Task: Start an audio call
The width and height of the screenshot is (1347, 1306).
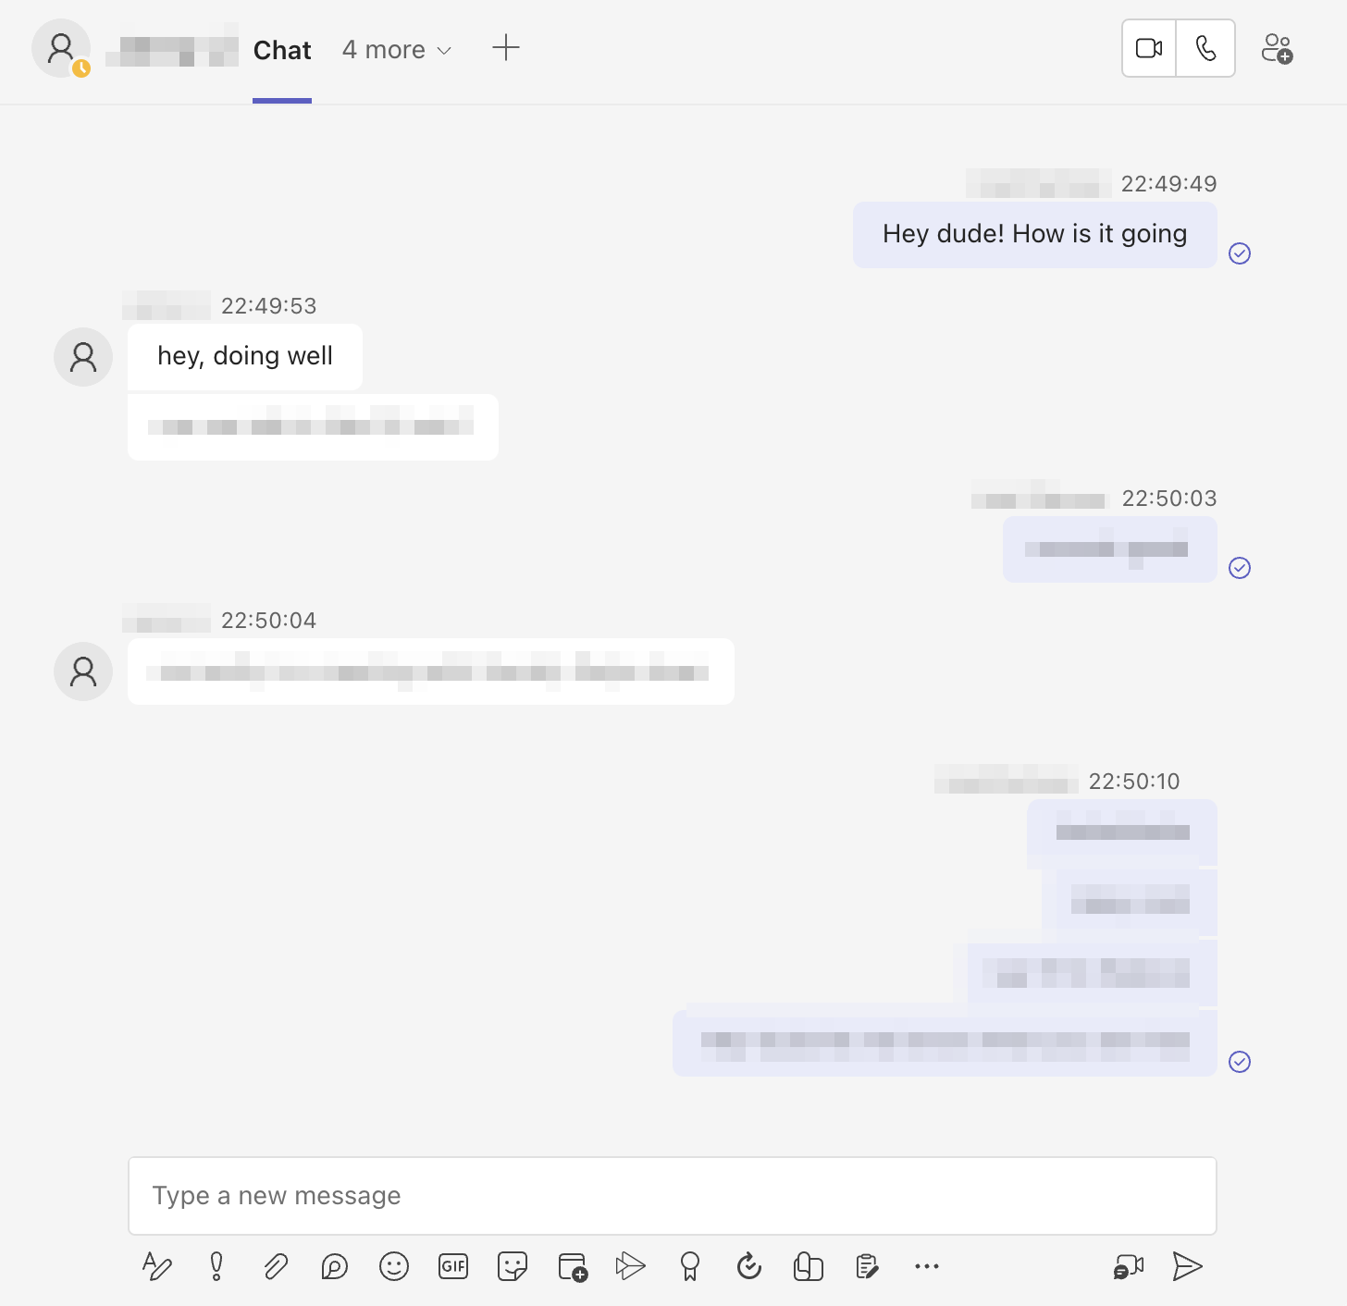Action: pos(1205,48)
